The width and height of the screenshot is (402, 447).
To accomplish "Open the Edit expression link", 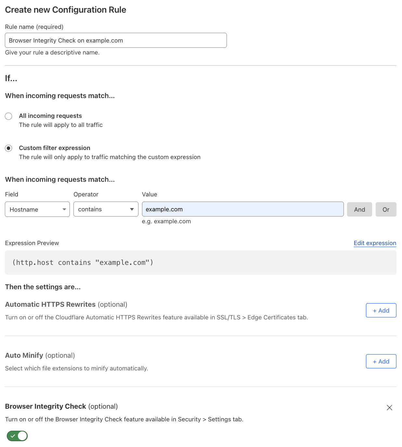I will (x=375, y=243).
